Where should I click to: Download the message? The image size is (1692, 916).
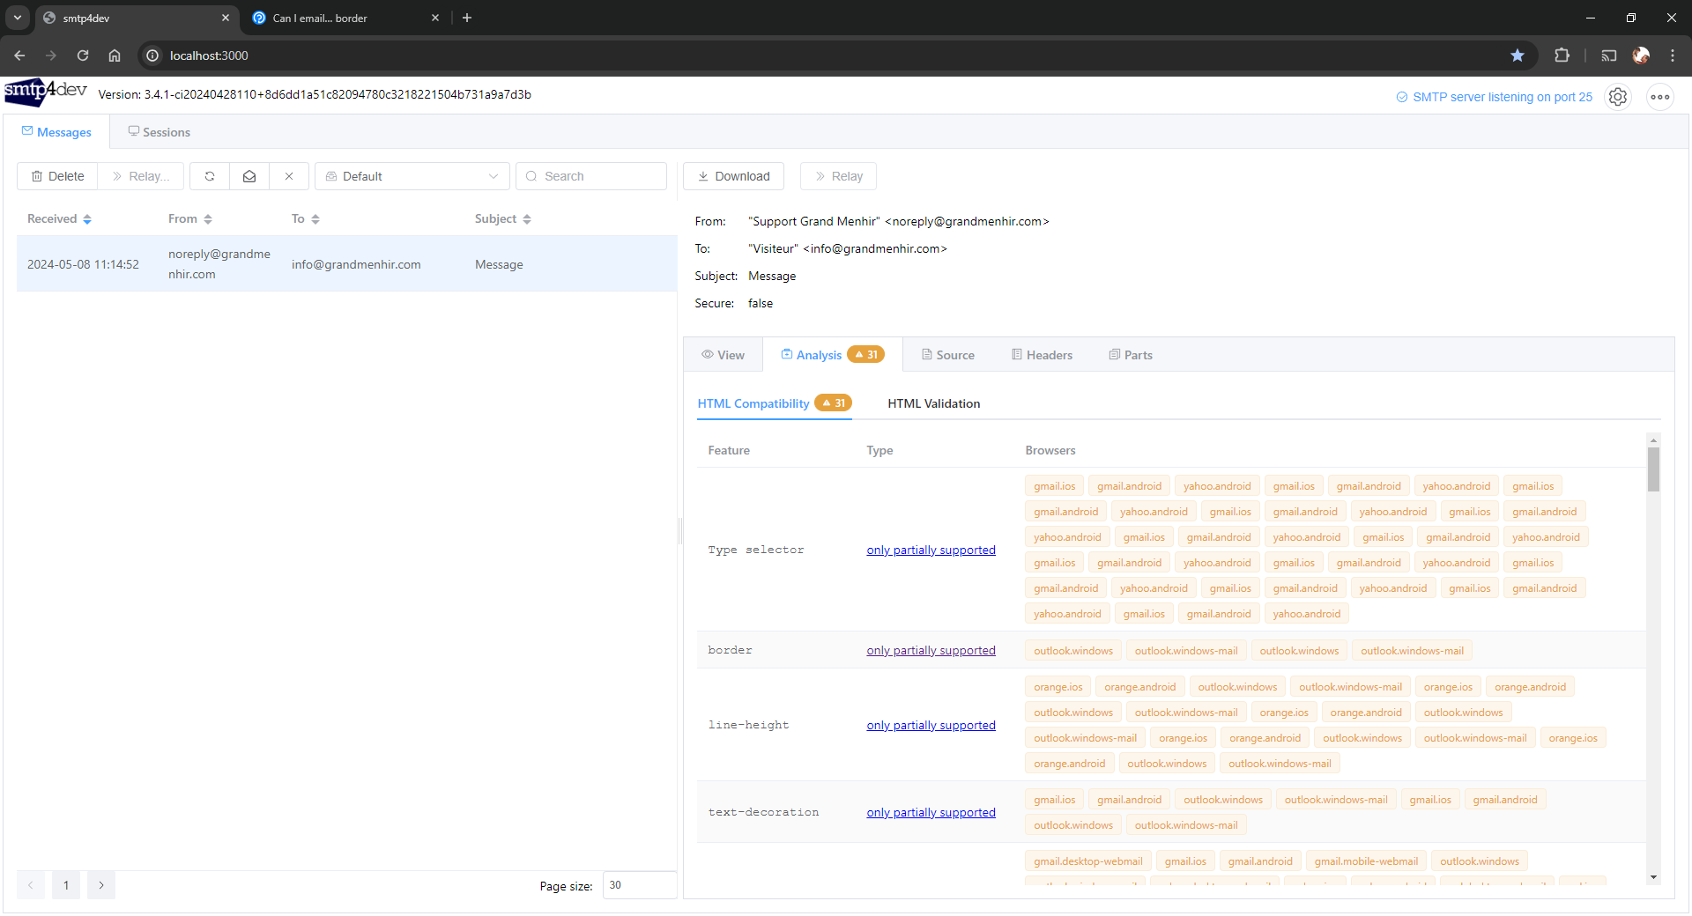tap(733, 176)
